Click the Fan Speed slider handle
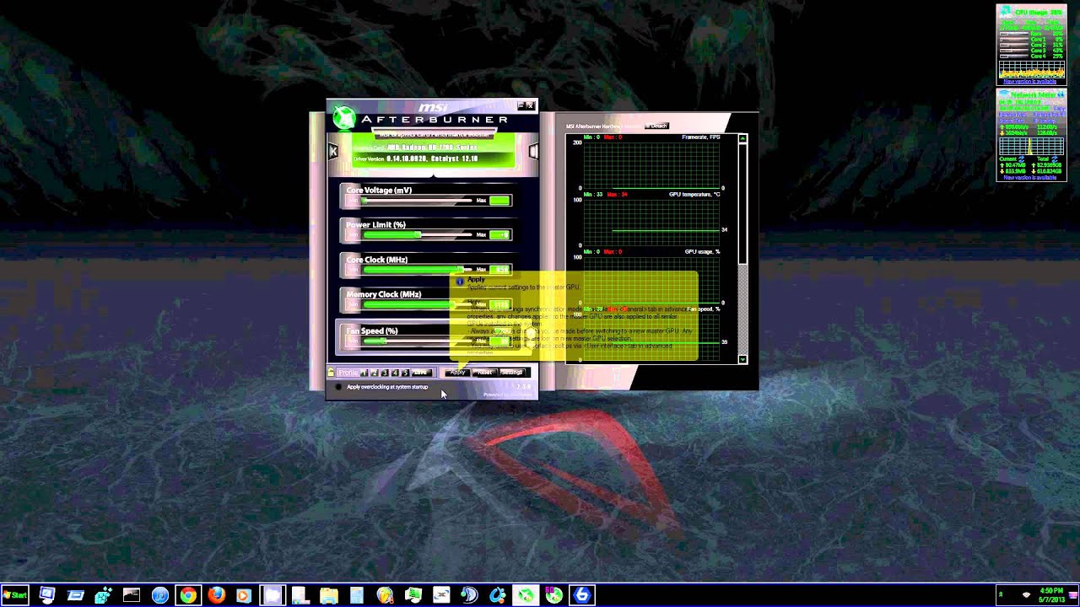Viewport: 1080px width, 607px height. click(385, 341)
